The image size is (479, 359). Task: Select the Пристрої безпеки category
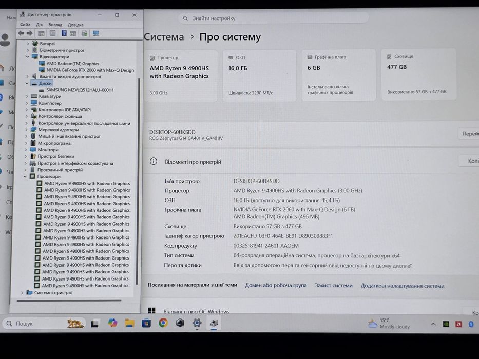[x=55, y=156]
